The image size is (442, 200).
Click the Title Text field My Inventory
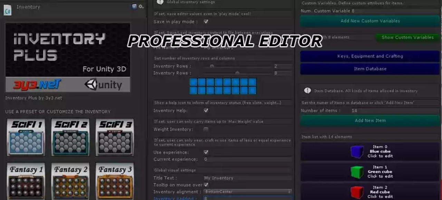pyautogui.click(x=248, y=178)
